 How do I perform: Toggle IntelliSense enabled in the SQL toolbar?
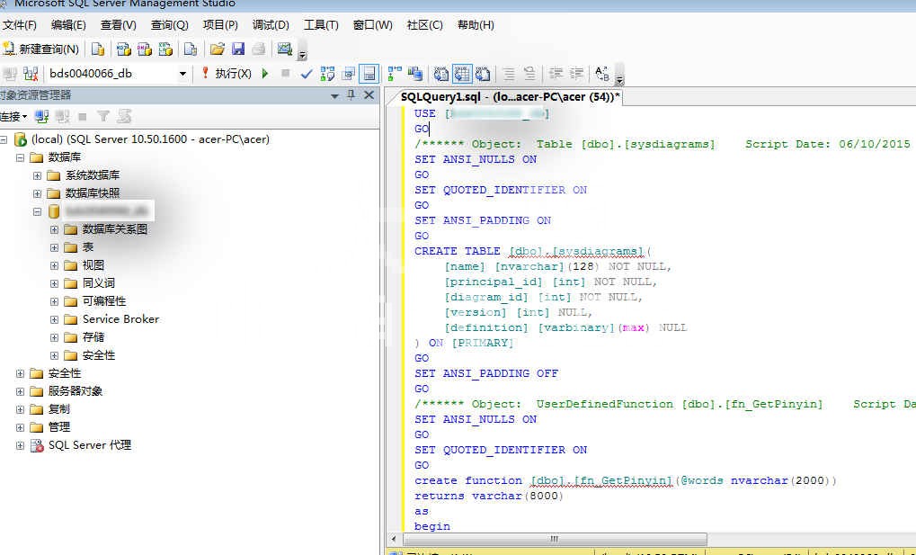(x=369, y=74)
